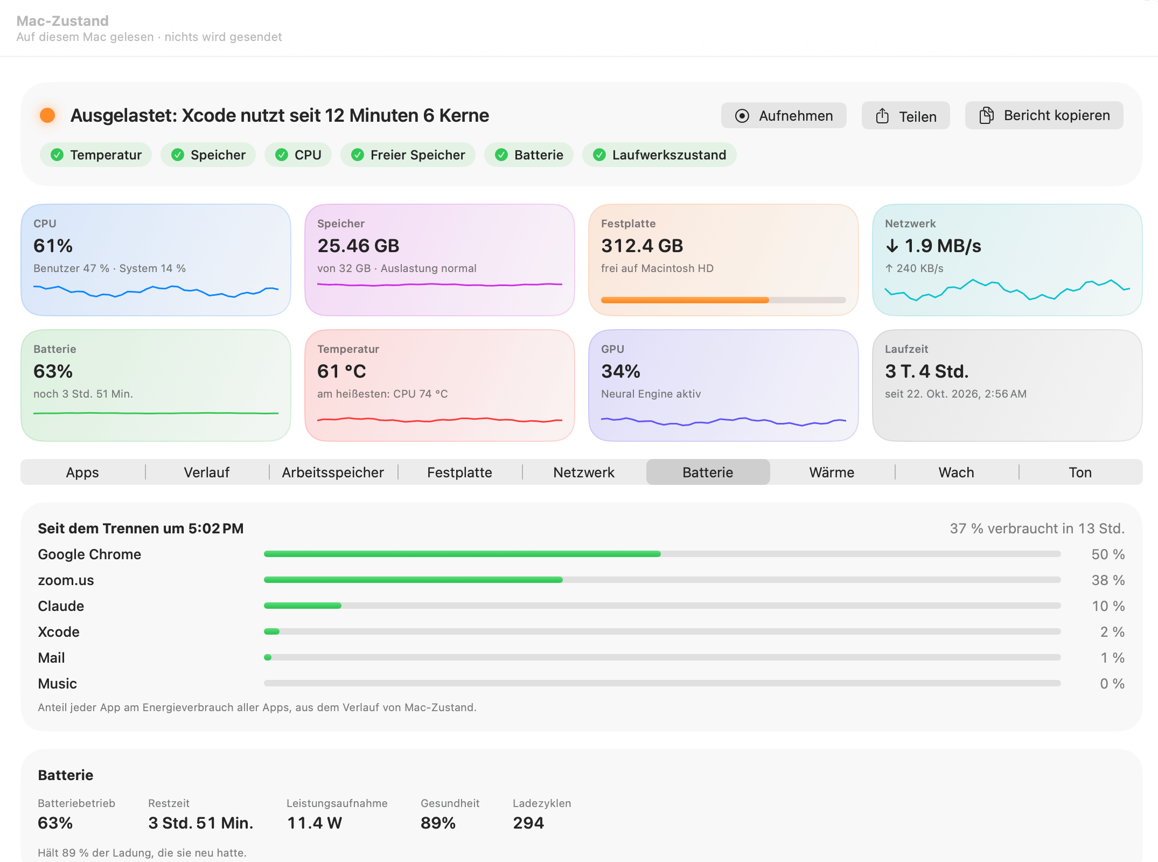Screen dimensions: 1158x862
Task: Click the share arrow icon in Teilen
Action: point(882,116)
